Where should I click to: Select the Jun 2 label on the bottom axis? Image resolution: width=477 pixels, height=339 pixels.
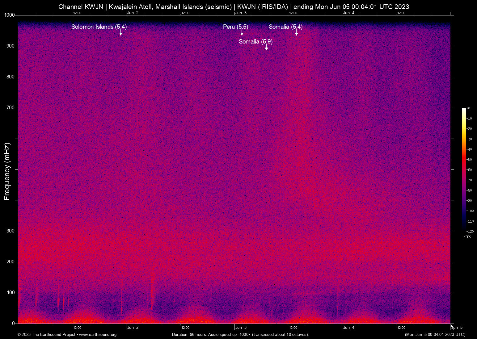point(133,328)
